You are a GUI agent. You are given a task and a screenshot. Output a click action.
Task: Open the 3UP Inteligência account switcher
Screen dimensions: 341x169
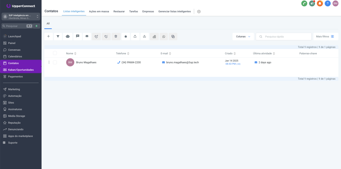[21, 17]
